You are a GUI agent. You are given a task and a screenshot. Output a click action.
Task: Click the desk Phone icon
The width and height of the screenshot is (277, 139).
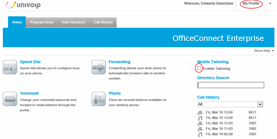[99, 99]
